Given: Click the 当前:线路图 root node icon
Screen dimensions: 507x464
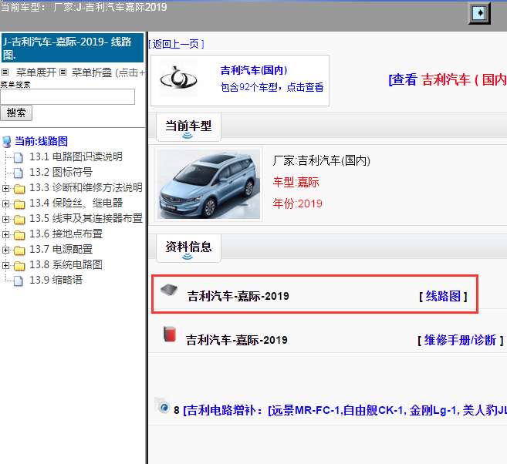Looking at the screenshot, I should [x=6, y=141].
